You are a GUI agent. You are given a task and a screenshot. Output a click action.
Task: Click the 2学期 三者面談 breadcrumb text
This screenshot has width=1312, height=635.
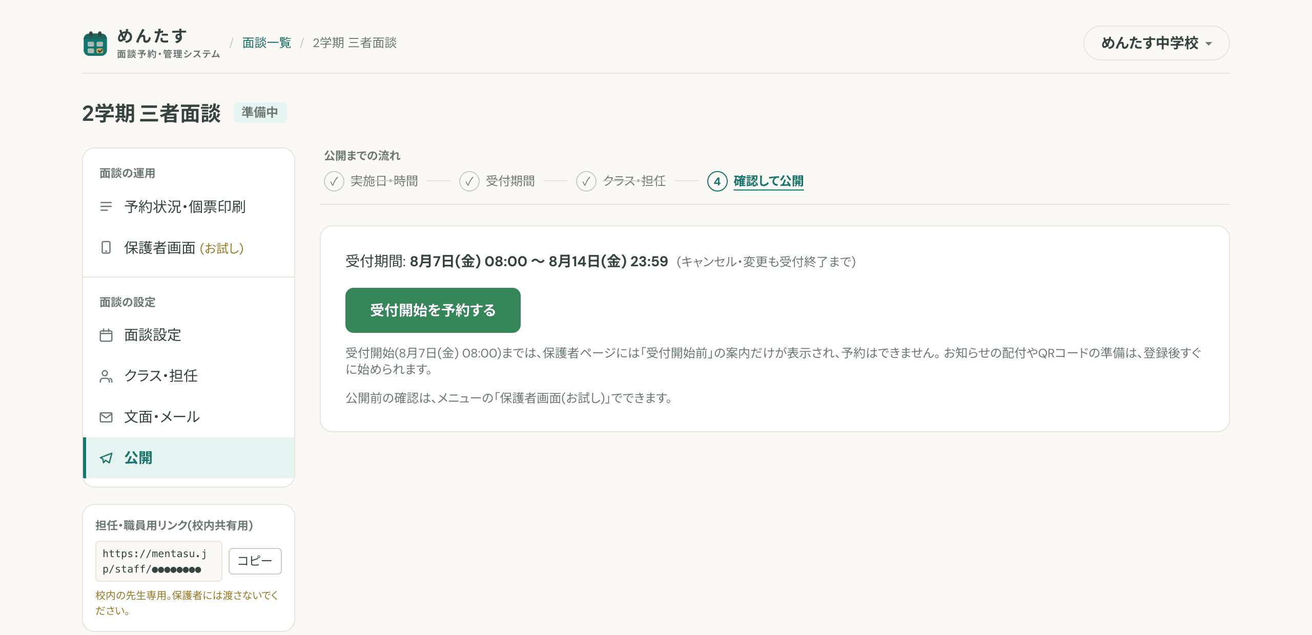355,43
